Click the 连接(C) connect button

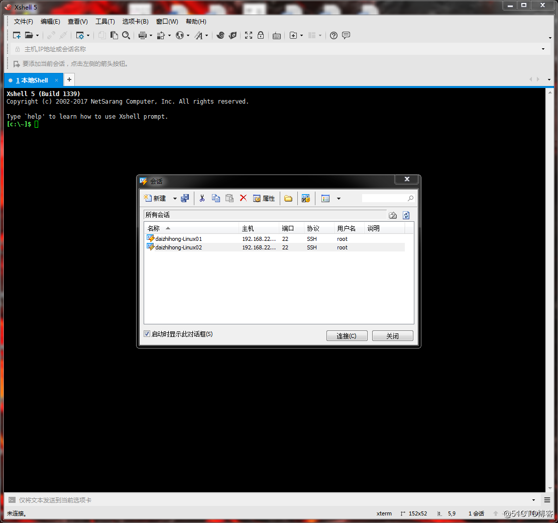tap(347, 335)
